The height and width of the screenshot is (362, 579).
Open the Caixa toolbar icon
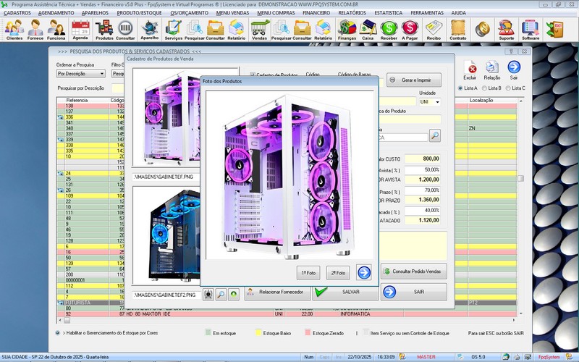click(x=368, y=30)
